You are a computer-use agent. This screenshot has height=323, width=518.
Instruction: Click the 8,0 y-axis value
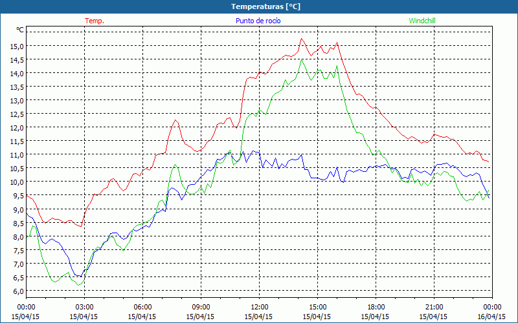[19, 236]
